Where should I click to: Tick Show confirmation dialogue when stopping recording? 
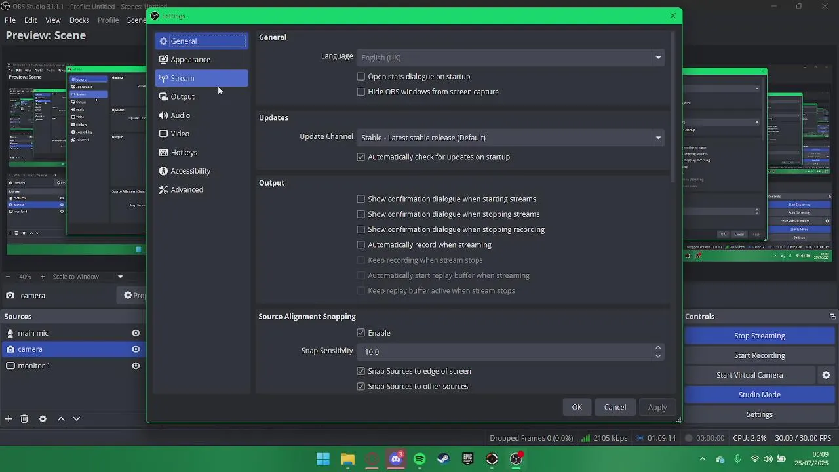(361, 229)
